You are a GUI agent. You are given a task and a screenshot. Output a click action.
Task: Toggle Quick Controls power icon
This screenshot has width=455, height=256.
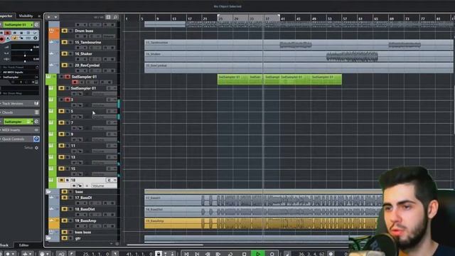point(36,139)
